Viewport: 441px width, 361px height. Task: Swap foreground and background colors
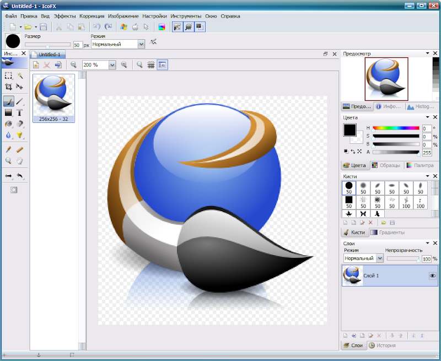(x=353, y=152)
